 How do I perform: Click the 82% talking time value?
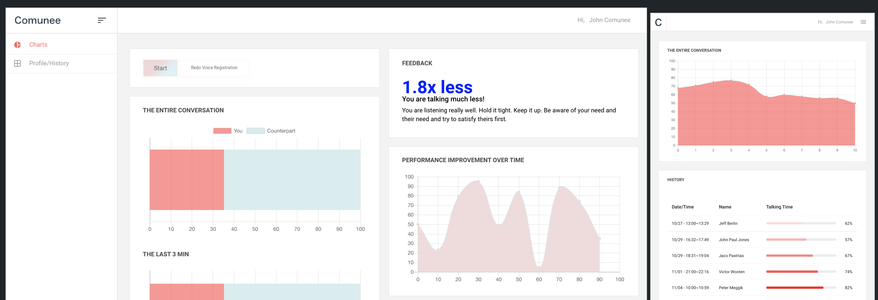(x=848, y=288)
